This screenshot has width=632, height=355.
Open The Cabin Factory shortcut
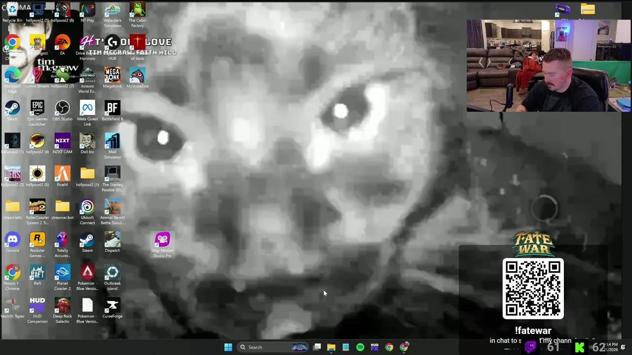[137, 15]
